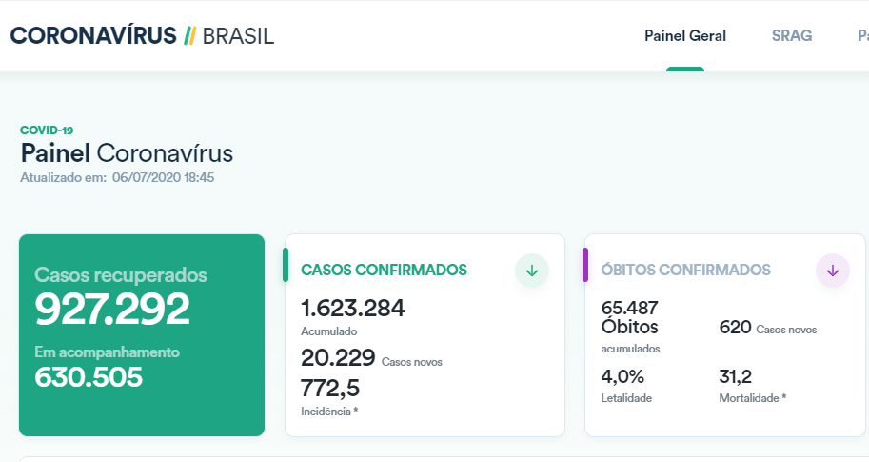
Task: Click the Coronavírus Brasil logo
Action: [142, 36]
